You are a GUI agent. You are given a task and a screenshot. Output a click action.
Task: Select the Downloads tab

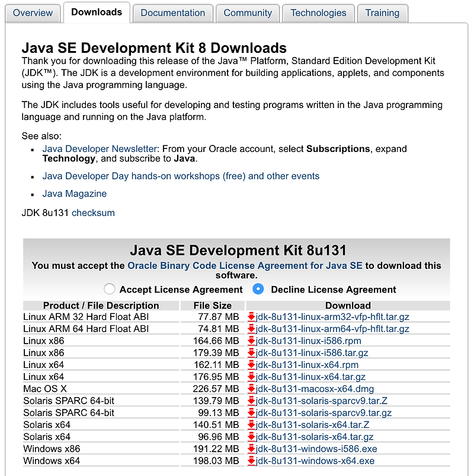coord(97,12)
